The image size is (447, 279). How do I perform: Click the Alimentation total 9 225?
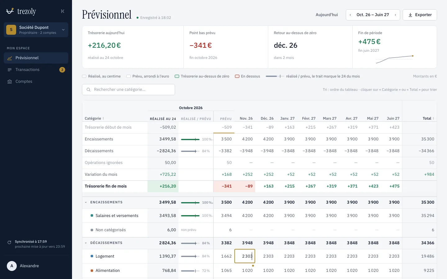[x=429, y=271]
